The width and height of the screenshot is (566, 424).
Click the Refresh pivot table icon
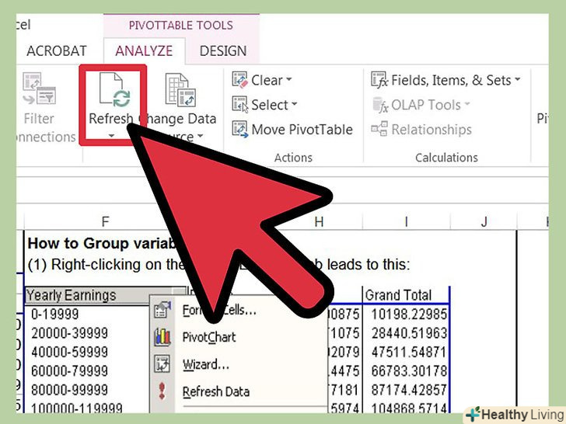(x=115, y=90)
